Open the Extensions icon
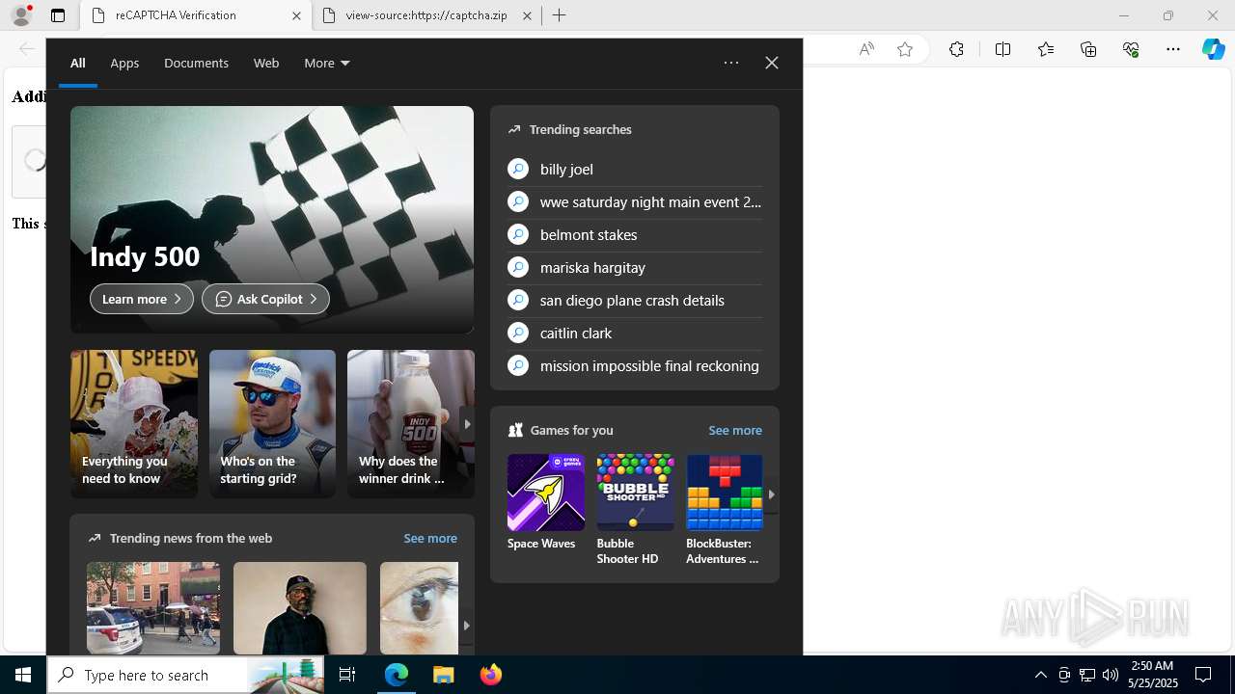 956,49
